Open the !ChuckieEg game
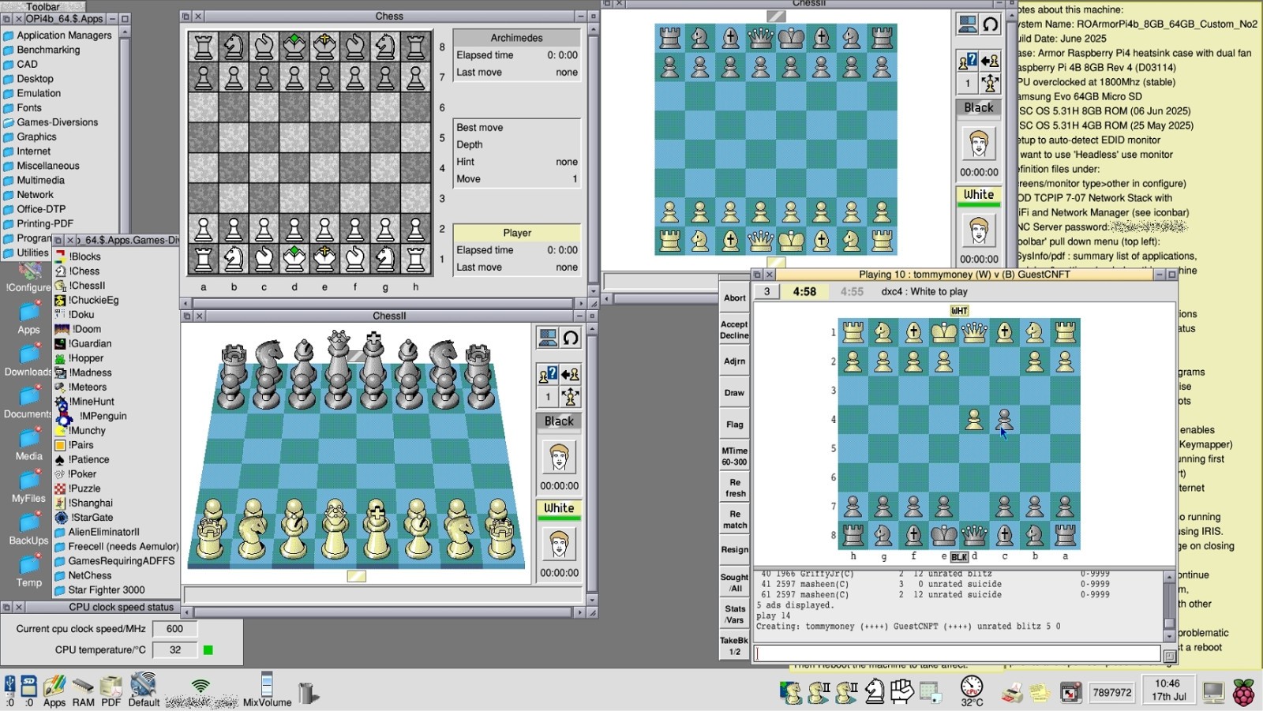The image size is (1263, 711). (93, 300)
